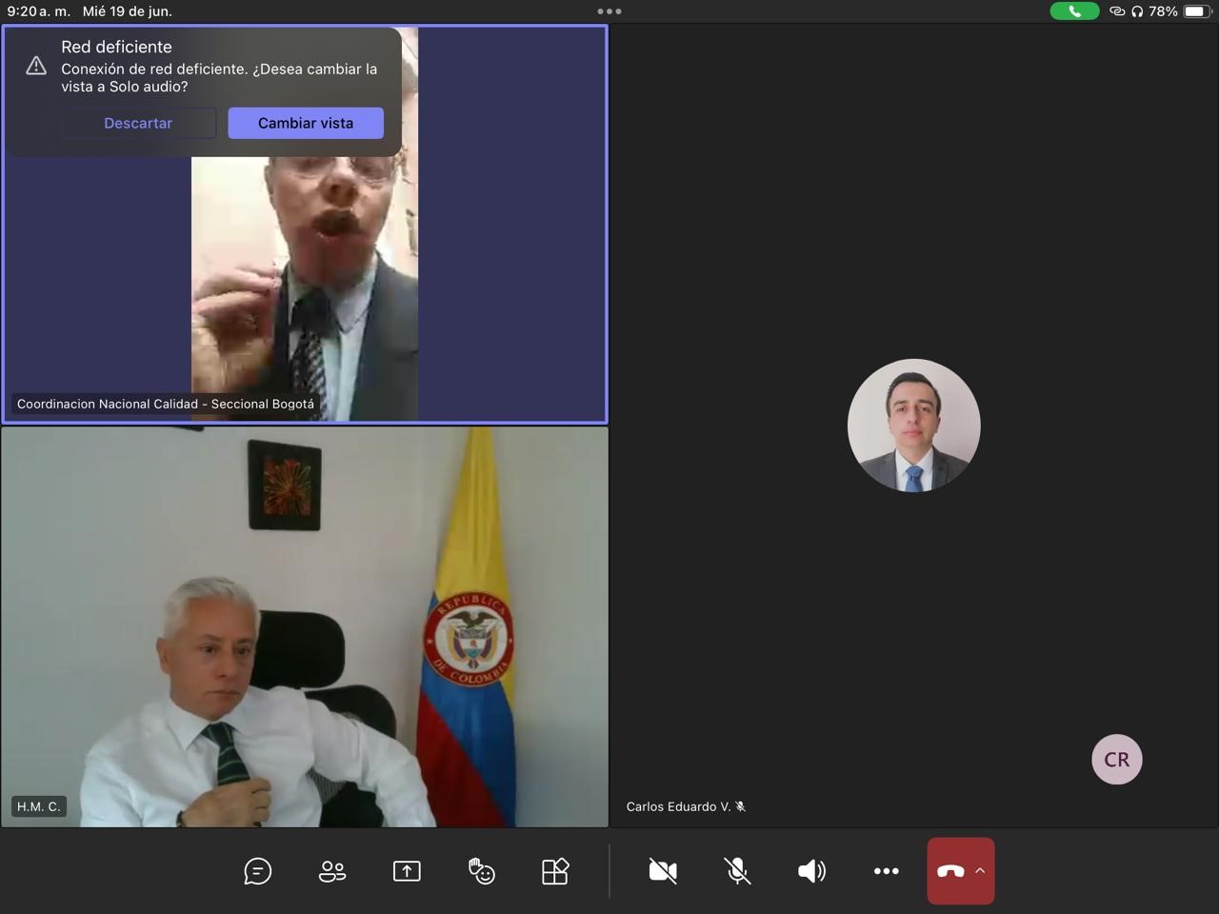Open the apps grid icon
The width and height of the screenshot is (1219, 914).
tap(555, 871)
